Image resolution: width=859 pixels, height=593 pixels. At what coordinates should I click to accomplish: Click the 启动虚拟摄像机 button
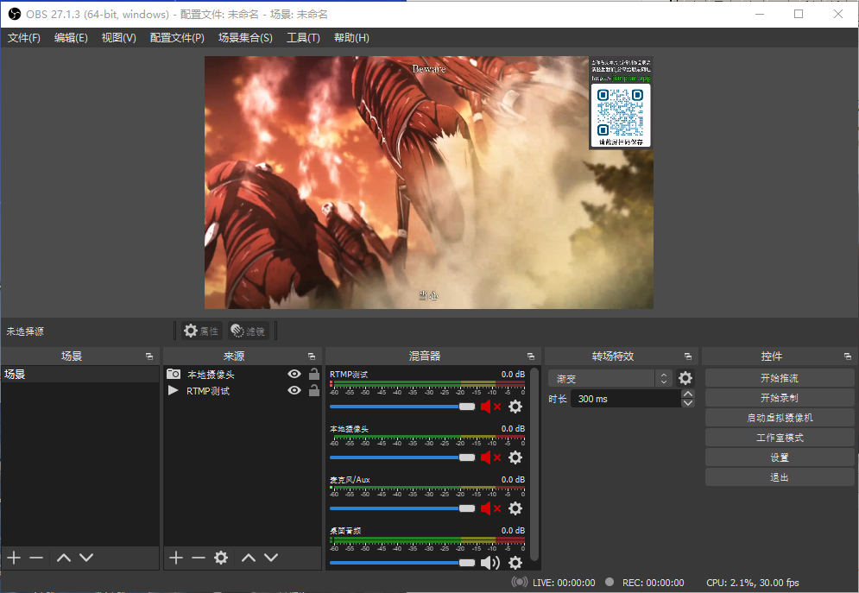coord(779,417)
